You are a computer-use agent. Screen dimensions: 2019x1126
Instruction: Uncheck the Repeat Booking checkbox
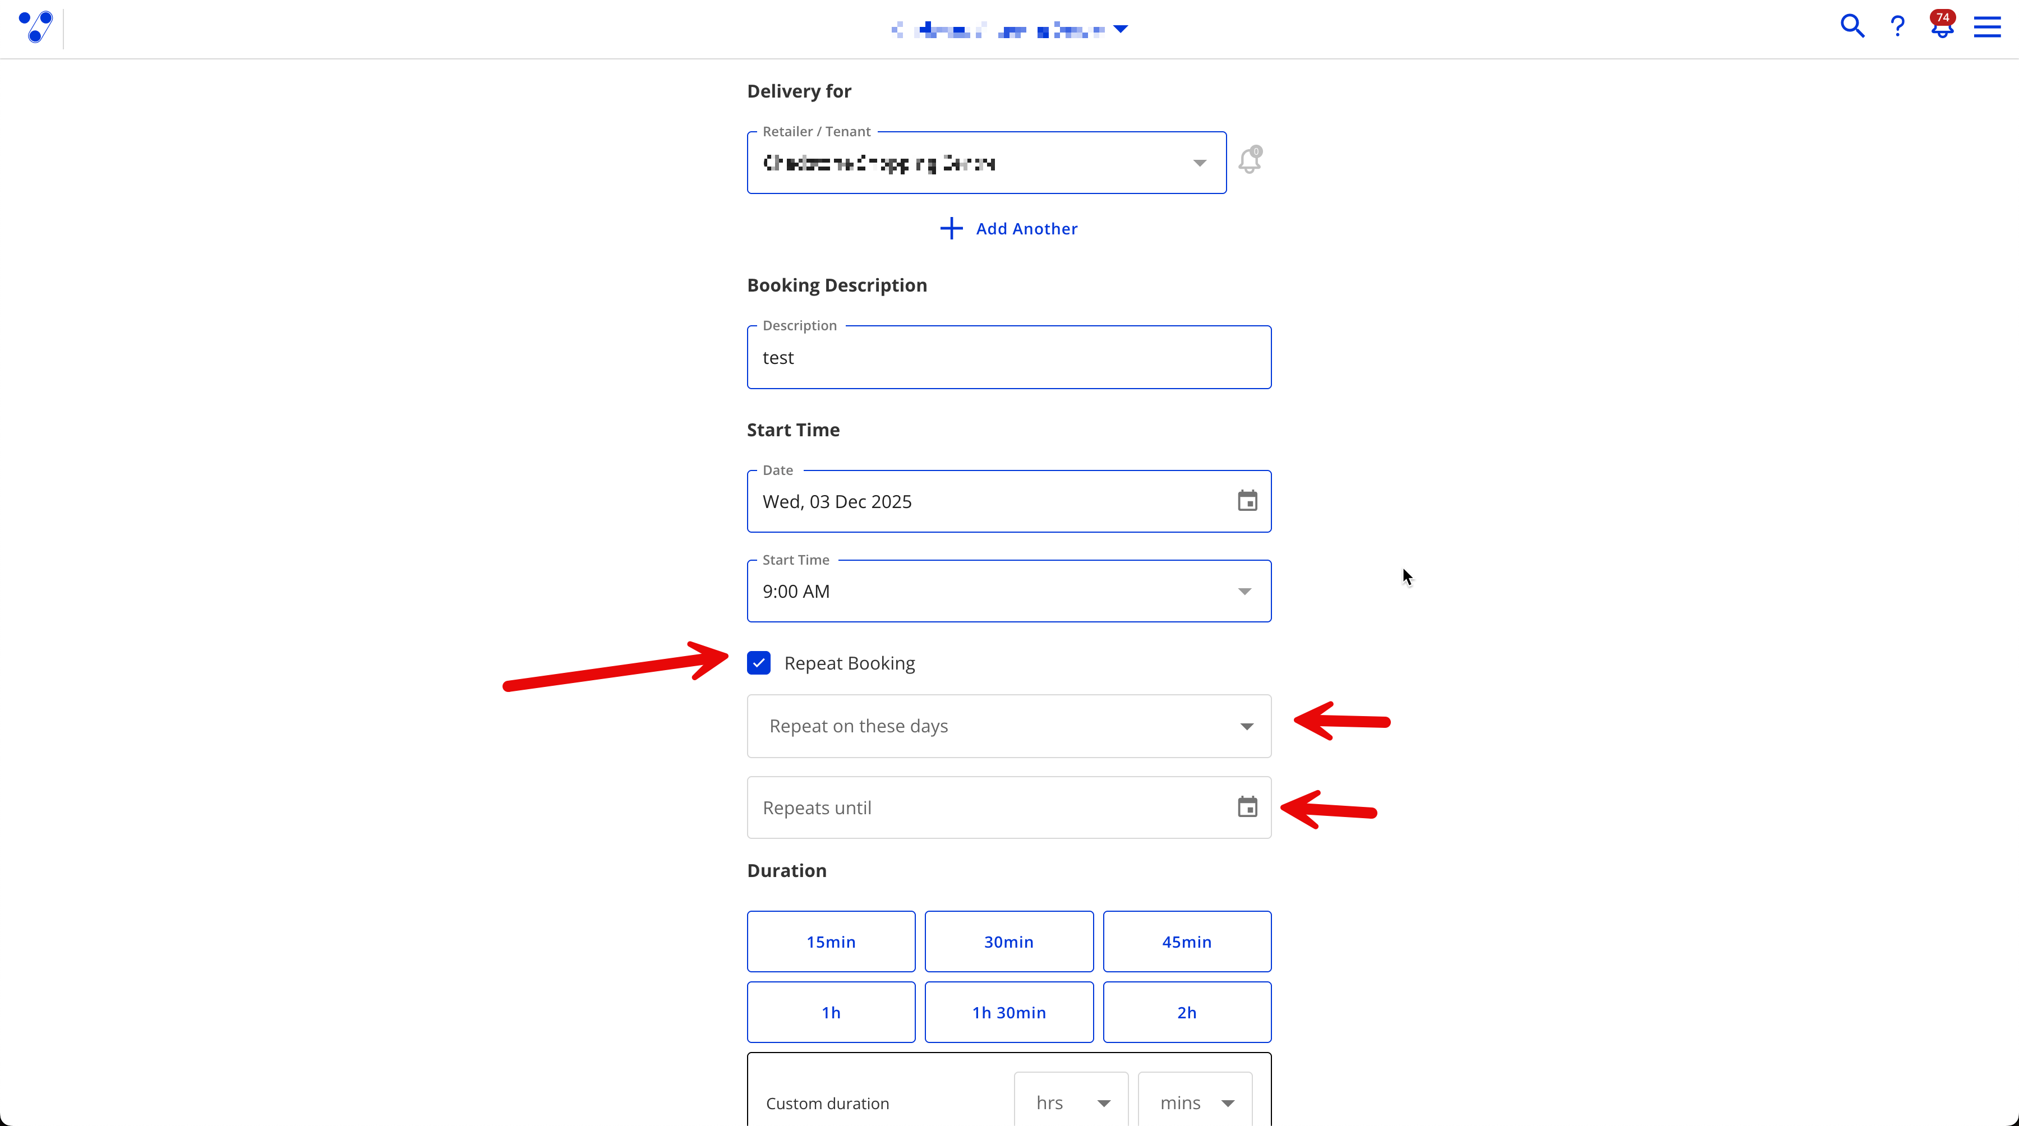pyautogui.click(x=759, y=663)
